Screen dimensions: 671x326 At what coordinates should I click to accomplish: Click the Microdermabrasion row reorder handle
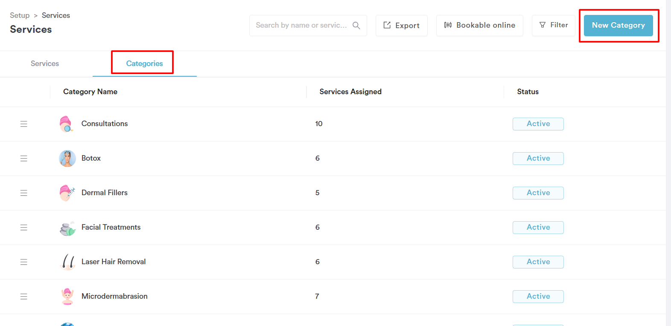pyautogui.click(x=24, y=297)
